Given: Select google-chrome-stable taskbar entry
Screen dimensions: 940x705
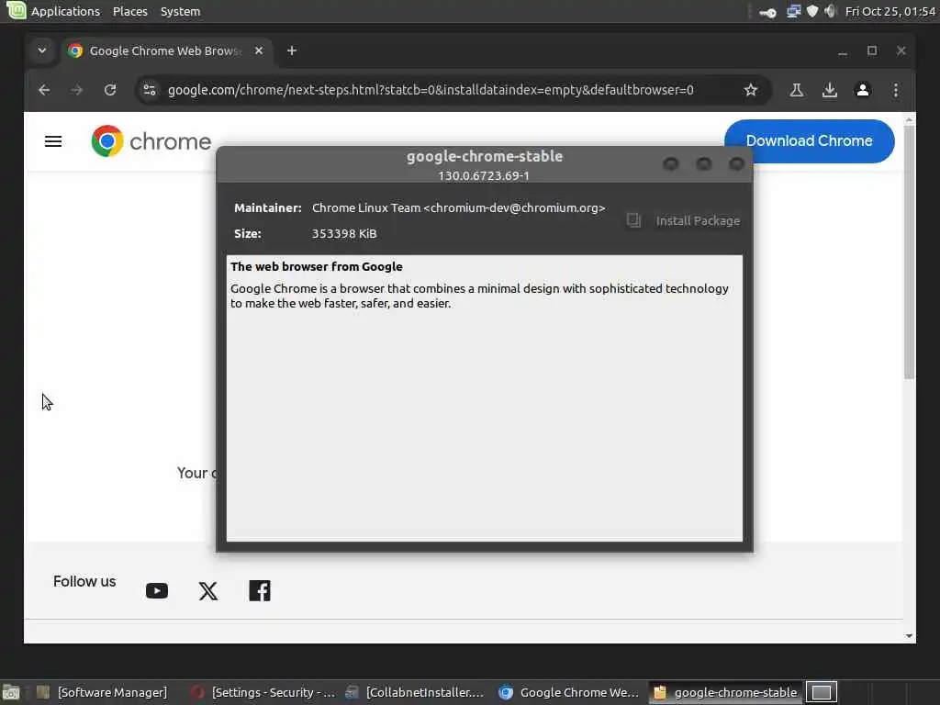Looking at the screenshot, I should click(725, 692).
